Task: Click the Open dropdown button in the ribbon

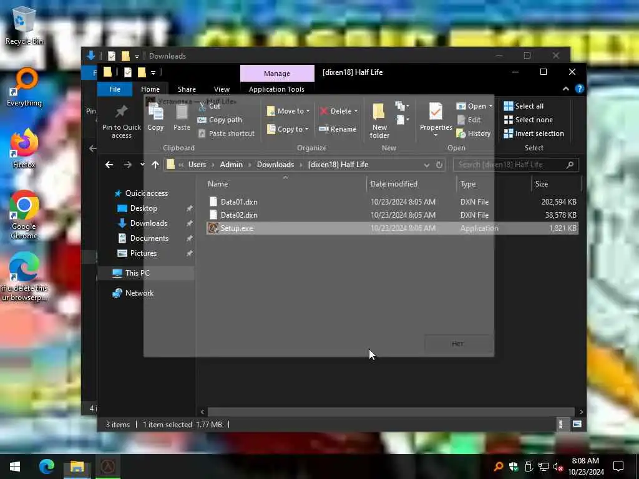Action: [474, 106]
